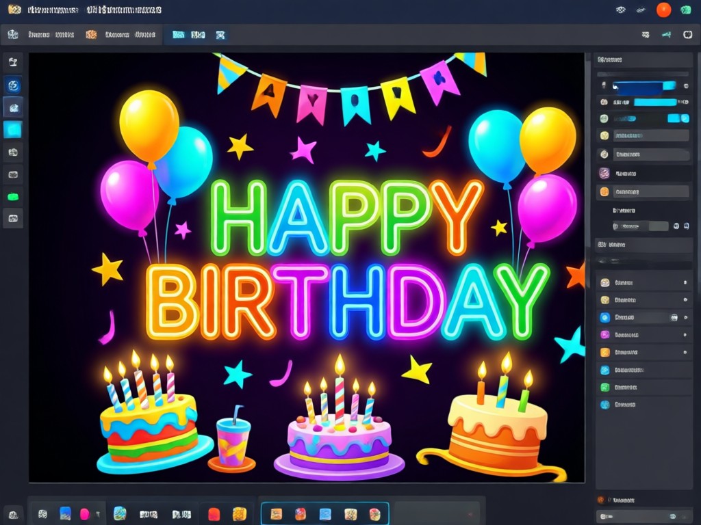Screen dimensions: 701x525
Task: Click the second text button in bottom bar
Action: pyautogui.click(x=181, y=514)
